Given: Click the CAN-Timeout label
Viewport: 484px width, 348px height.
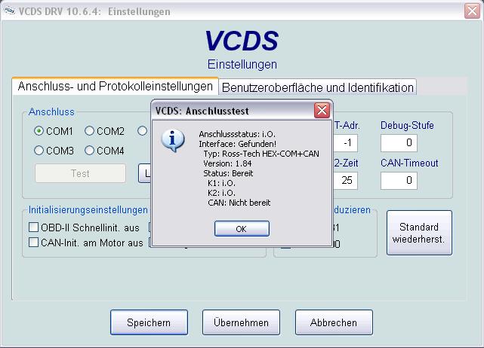Looking at the screenshot, I should click(409, 163).
